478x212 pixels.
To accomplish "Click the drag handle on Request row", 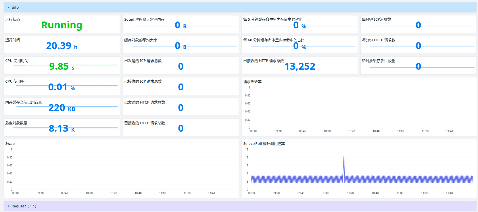I will tap(470, 206).
